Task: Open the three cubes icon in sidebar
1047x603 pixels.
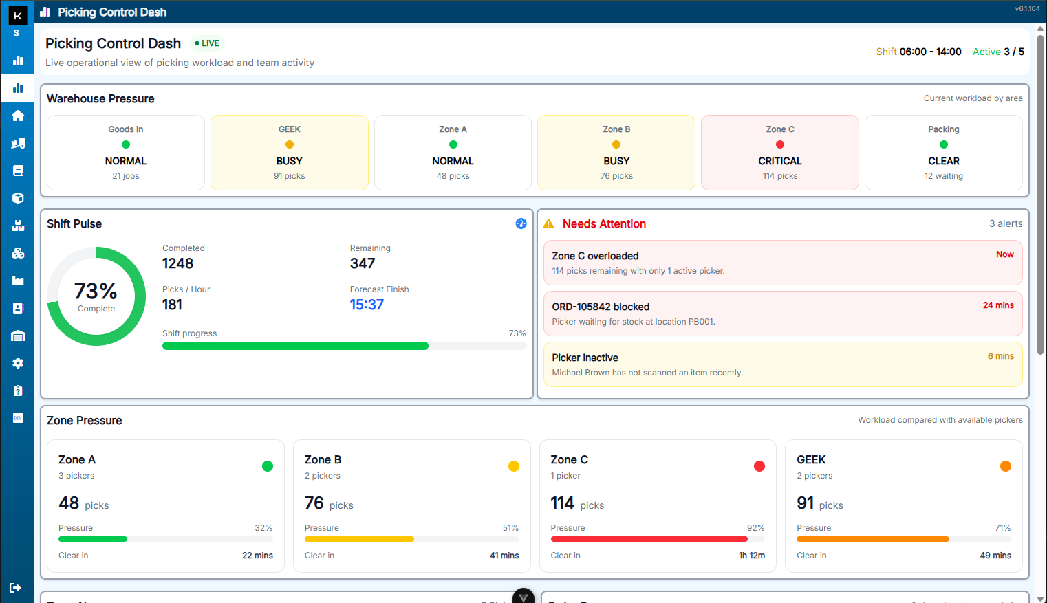Action: (x=18, y=253)
